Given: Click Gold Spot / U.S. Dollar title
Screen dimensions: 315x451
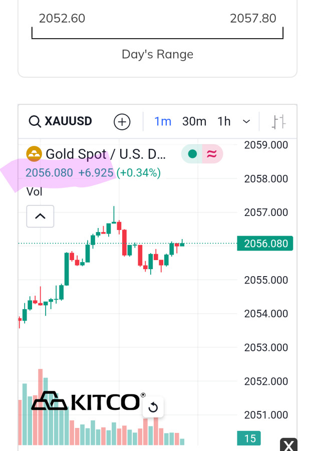Looking at the screenshot, I should tap(105, 154).
